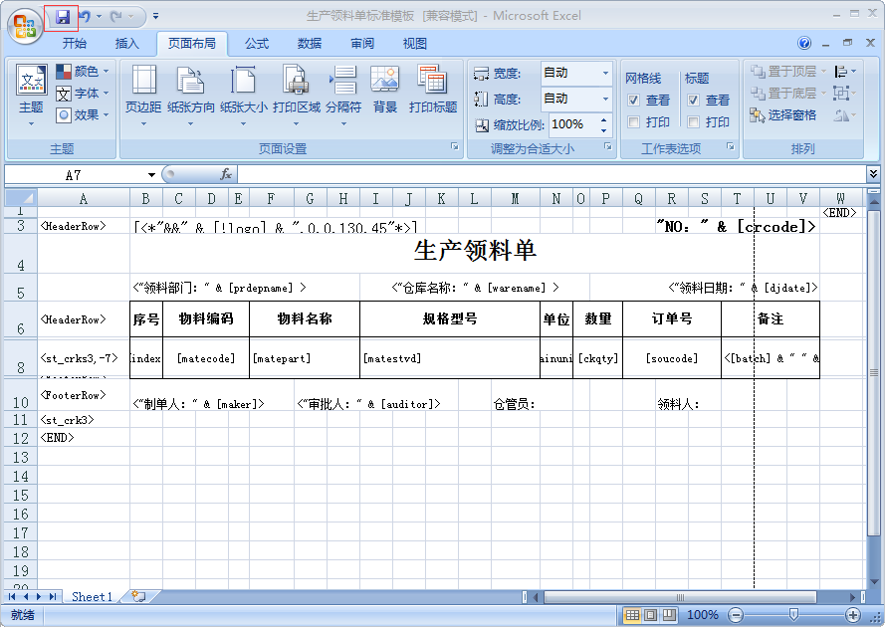Image resolution: width=885 pixels, height=627 pixels.
Task: Switch to the Review (审阅) tab
Action: click(361, 44)
